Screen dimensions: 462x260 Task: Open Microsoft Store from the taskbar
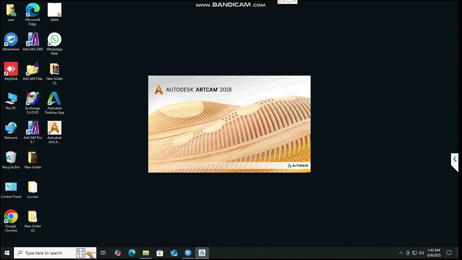click(160, 253)
